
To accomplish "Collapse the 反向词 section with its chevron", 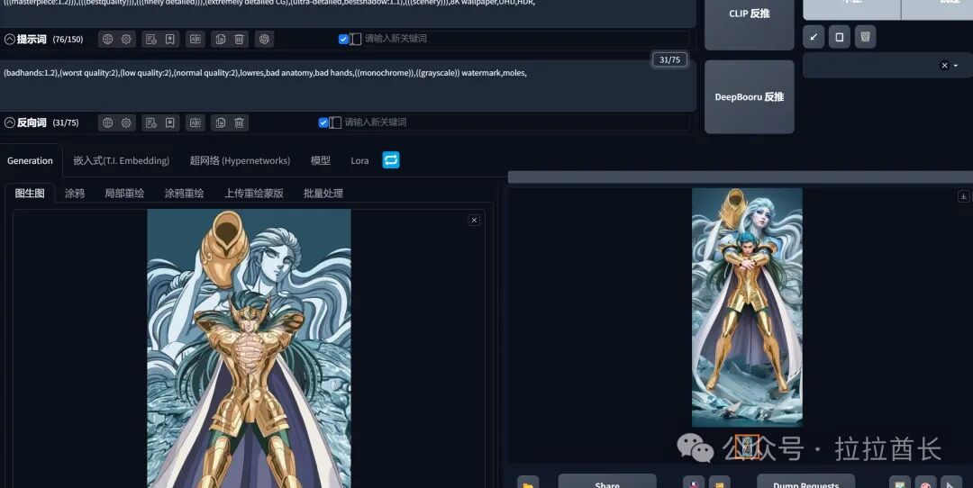I will (x=9, y=122).
